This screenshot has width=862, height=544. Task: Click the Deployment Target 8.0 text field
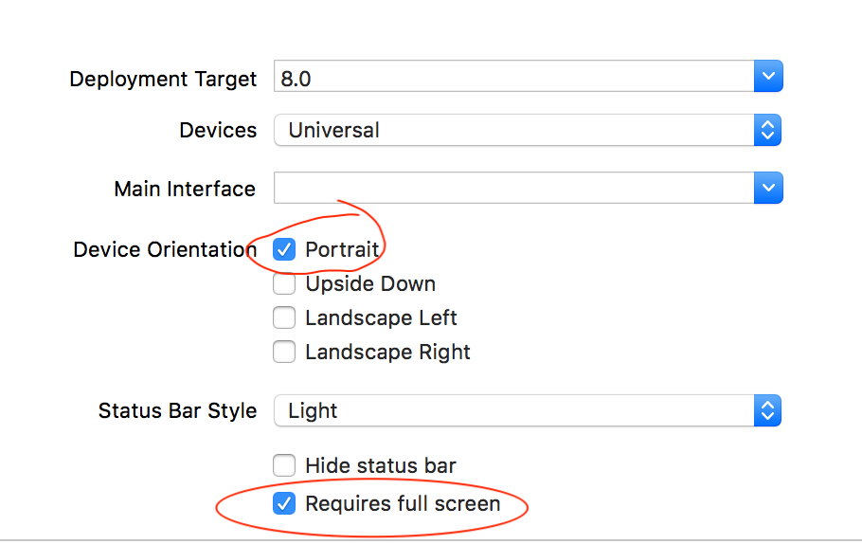pyautogui.click(x=514, y=76)
